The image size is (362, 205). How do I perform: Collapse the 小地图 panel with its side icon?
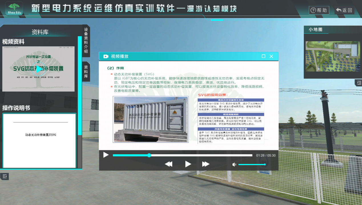click(358, 83)
